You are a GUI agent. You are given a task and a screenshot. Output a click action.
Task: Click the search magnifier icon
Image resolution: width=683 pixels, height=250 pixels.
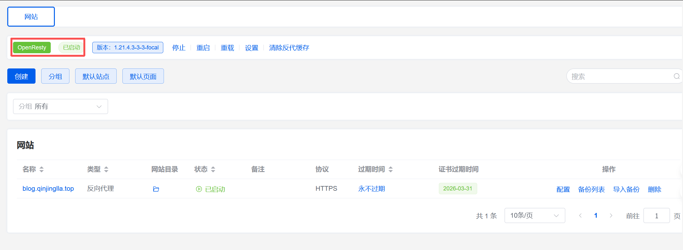click(676, 76)
